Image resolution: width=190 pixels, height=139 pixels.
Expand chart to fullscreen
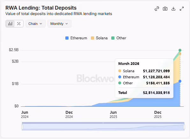182,9
